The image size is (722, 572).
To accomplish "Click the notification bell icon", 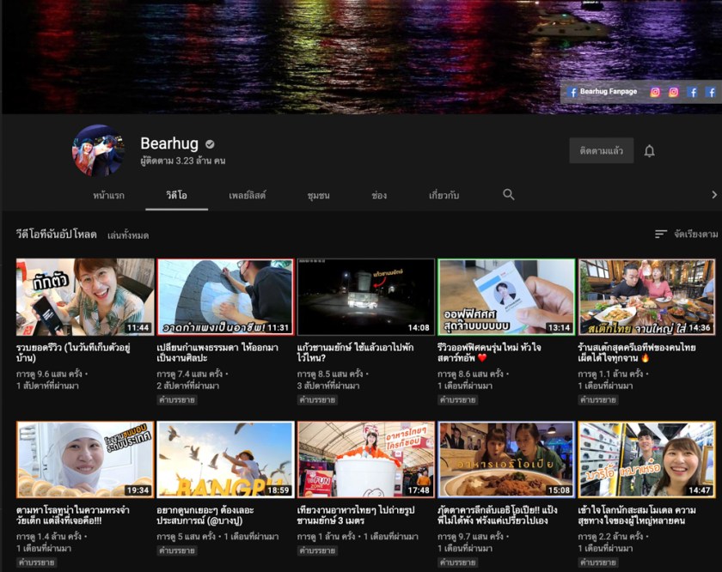I will 650,151.
